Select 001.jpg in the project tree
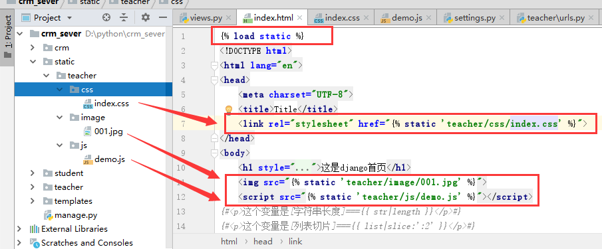This screenshot has height=249, width=602. [108, 131]
